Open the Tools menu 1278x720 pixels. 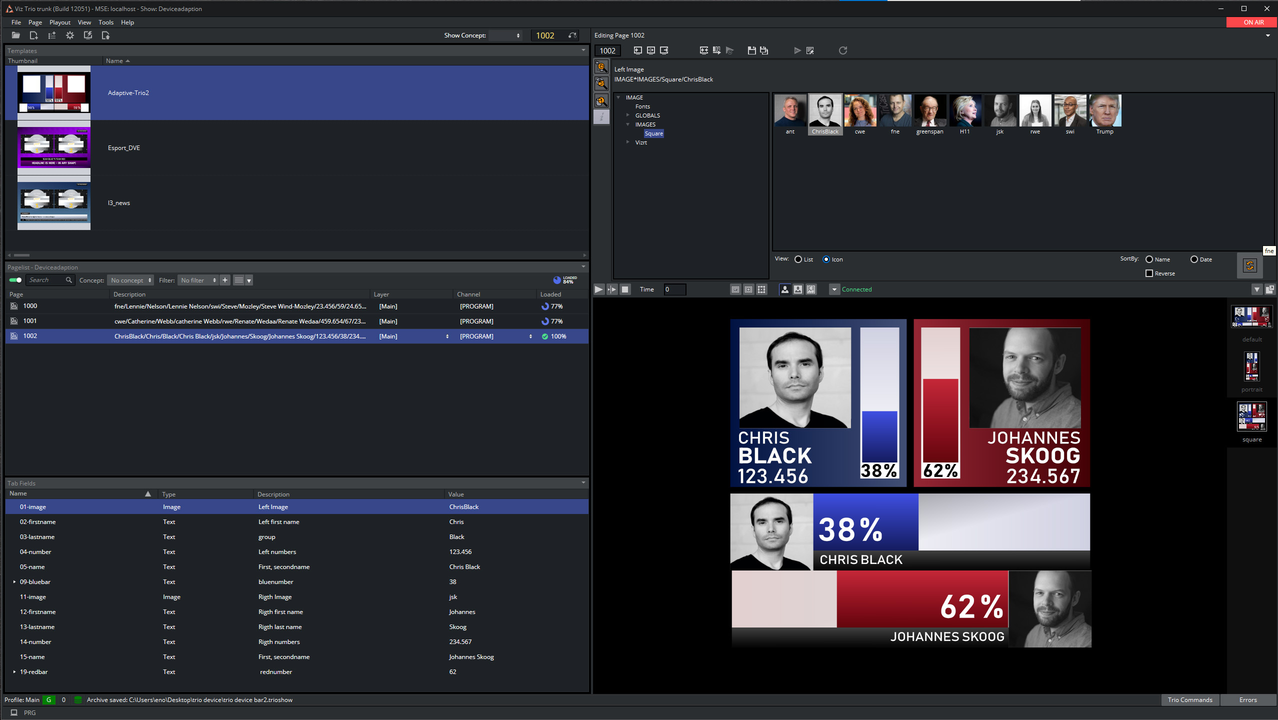[x=105, y=22]
